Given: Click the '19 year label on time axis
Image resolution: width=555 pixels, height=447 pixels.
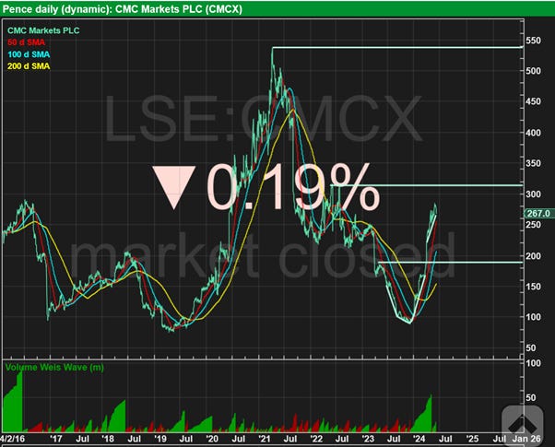Looking at the screenshot, I should (160, 439).
